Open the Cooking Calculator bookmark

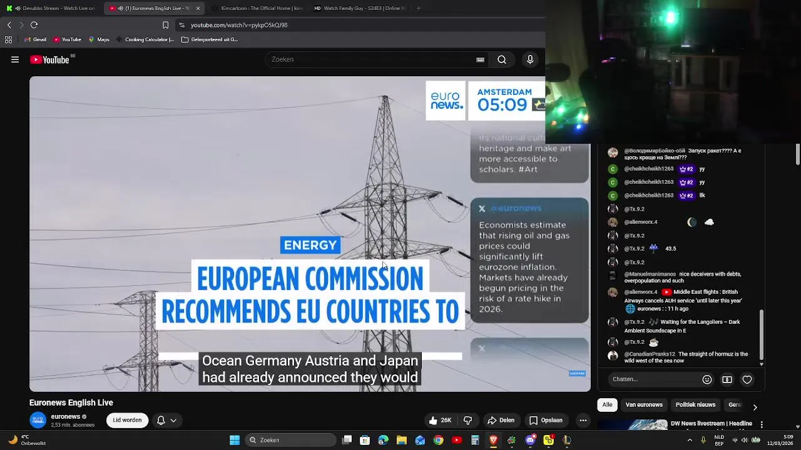pos(145,39)
